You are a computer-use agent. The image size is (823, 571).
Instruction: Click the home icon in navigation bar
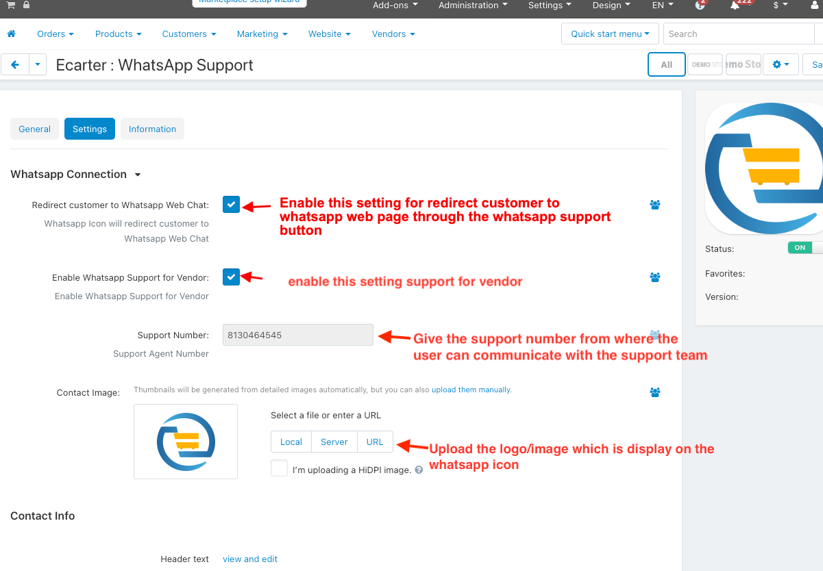11,34
